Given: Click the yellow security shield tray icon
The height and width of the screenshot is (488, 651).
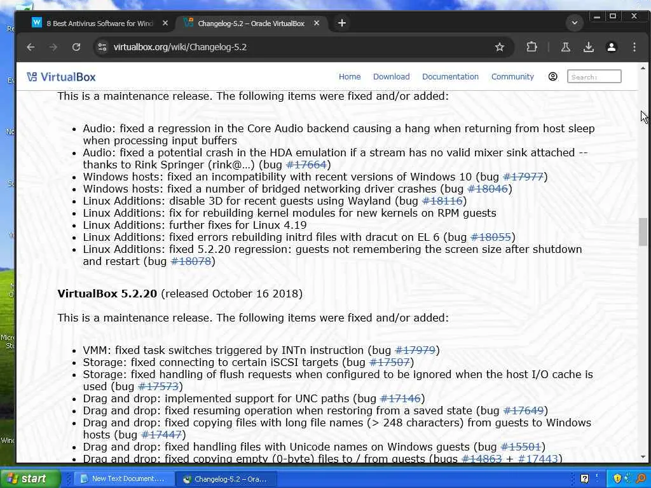Looking at the screenshot, I should 617,478.
